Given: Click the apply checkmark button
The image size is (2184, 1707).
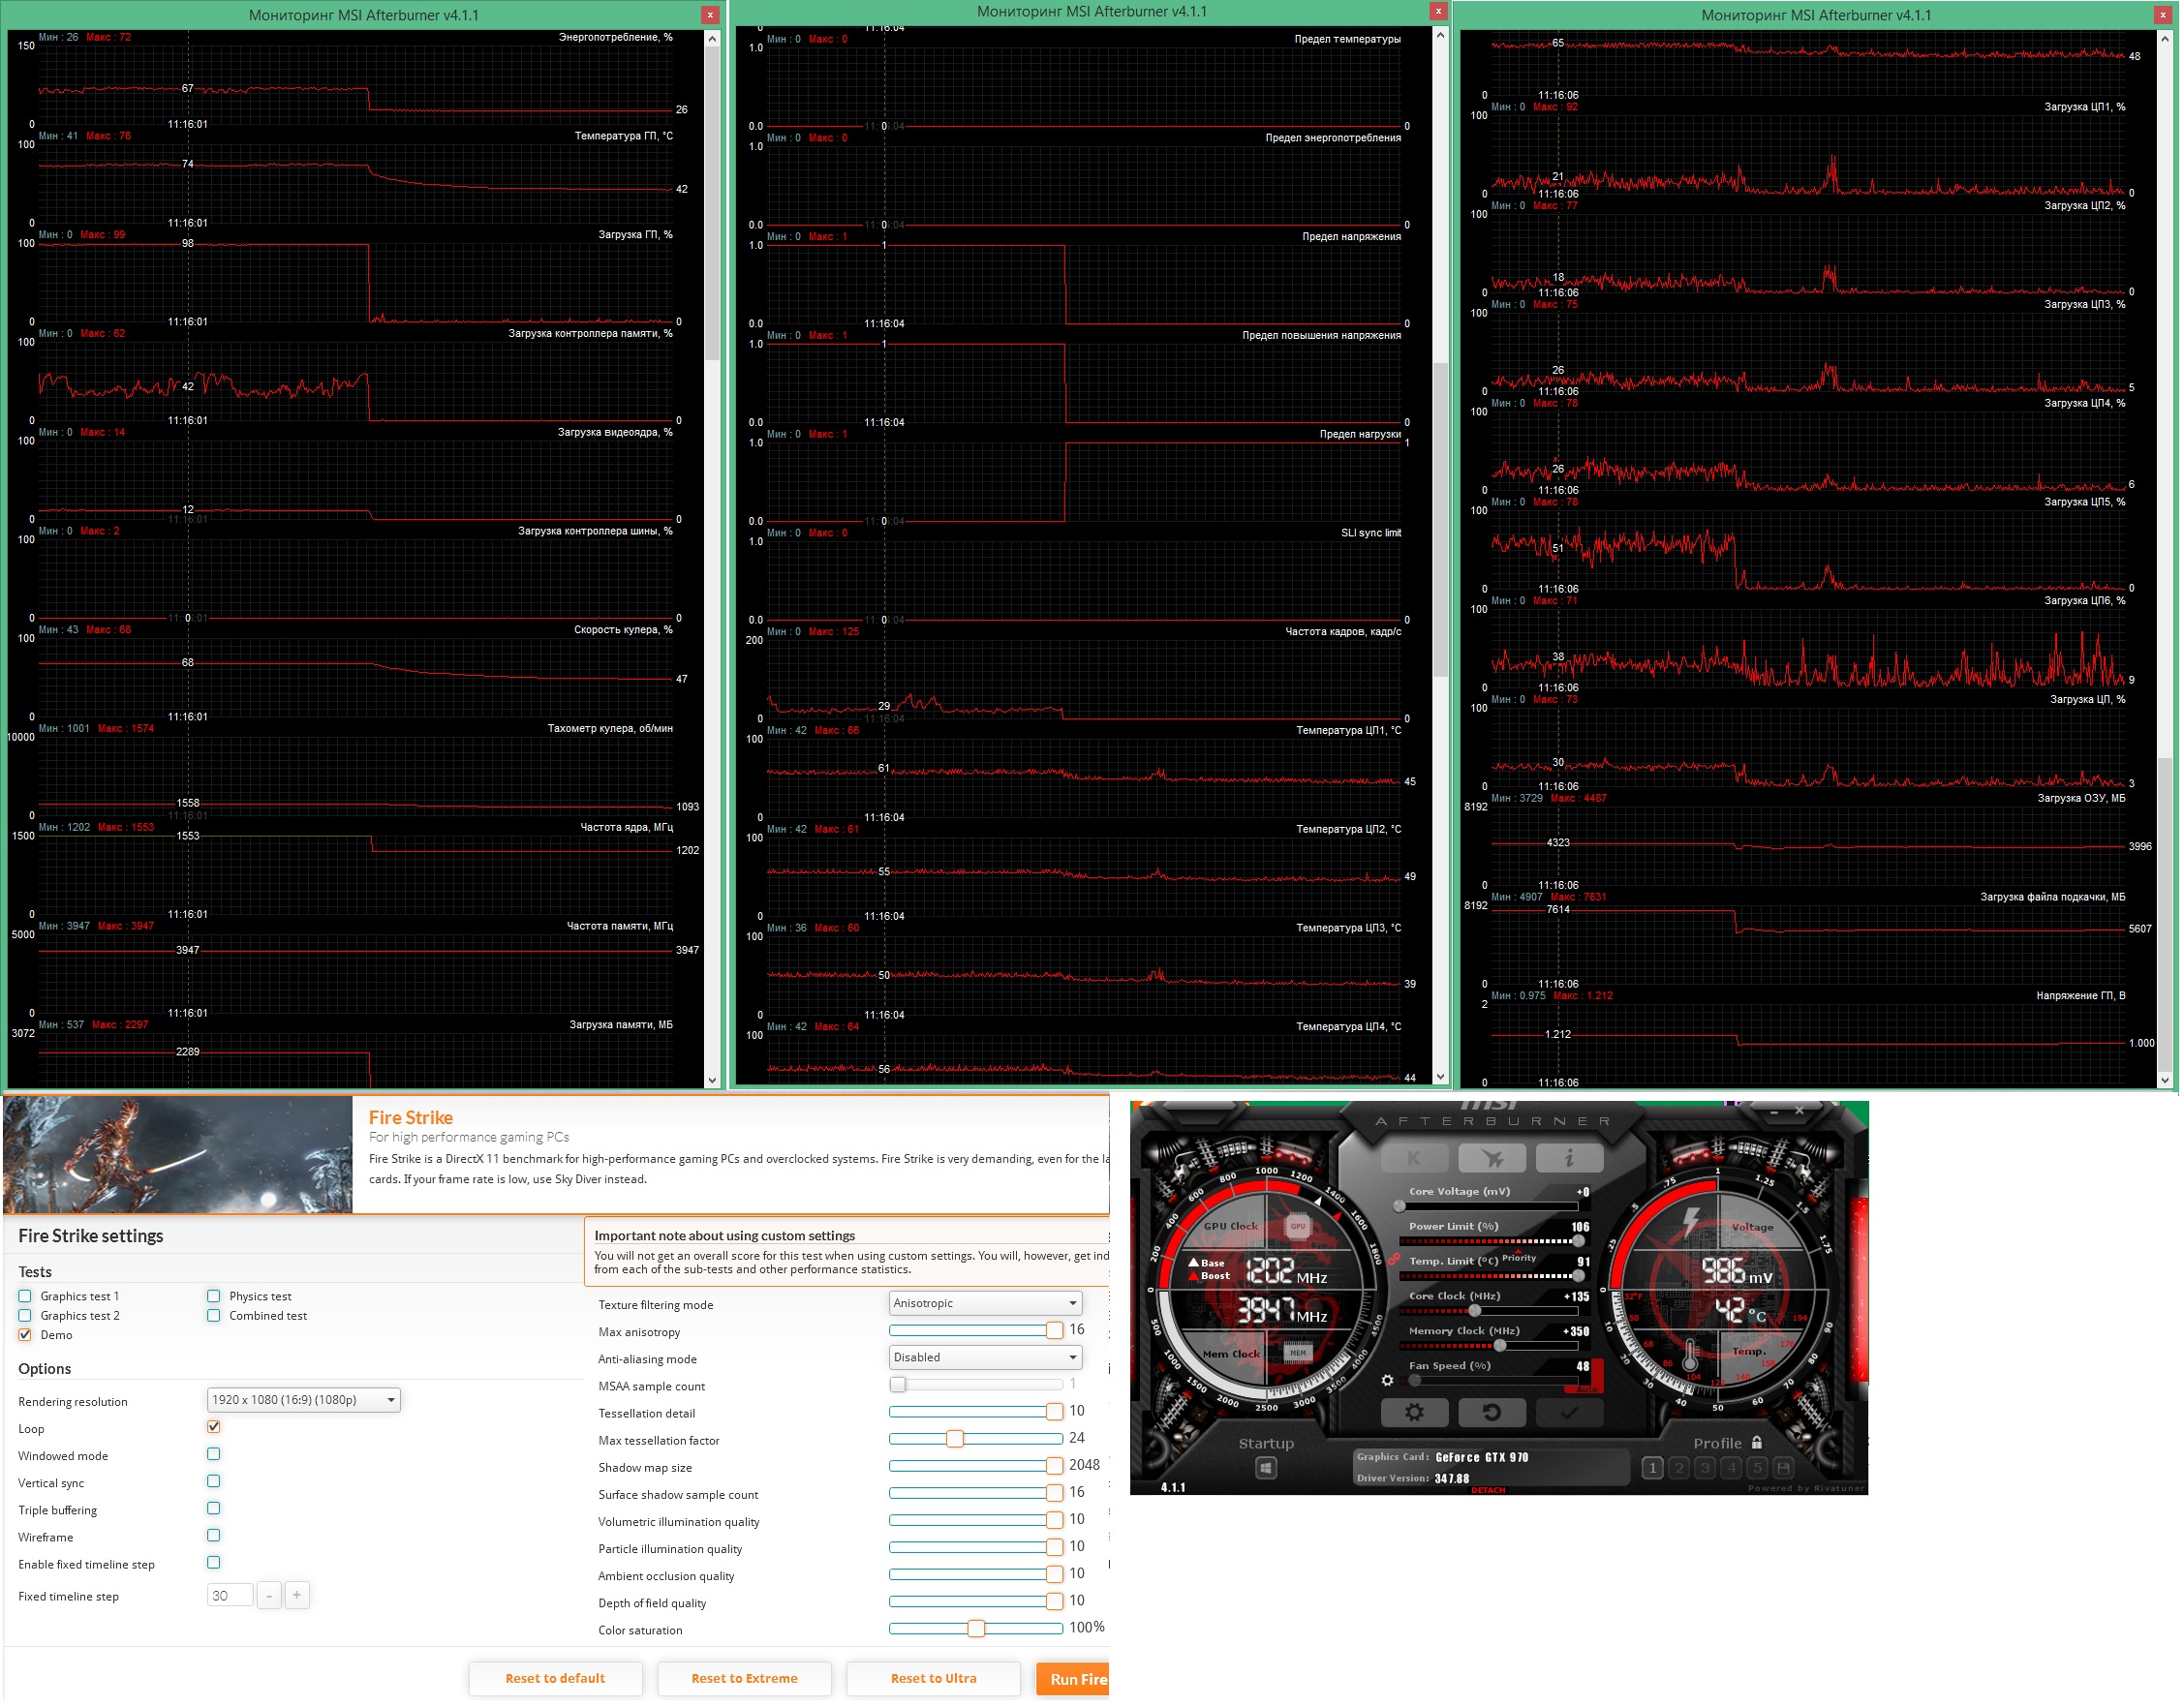Looking at the screenshot, I should point(1568,1413).
